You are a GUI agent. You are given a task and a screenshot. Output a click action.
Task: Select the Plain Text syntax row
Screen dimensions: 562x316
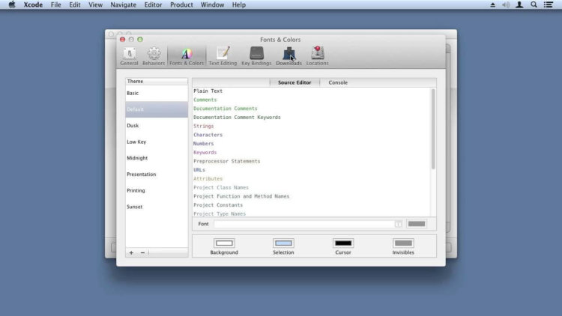[312, 91]
